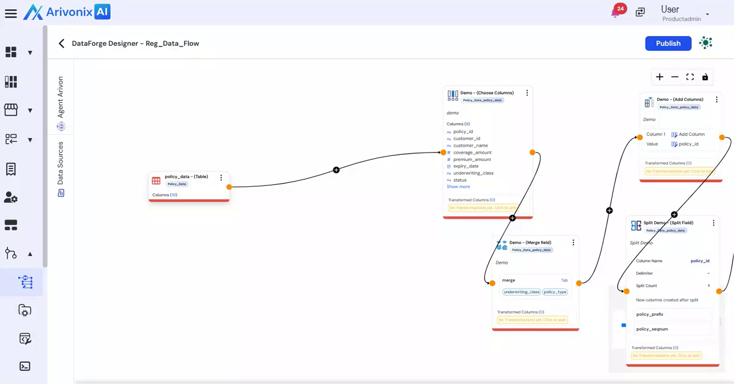734x384 pixels.
Task: Click the fit view canvas icon
Action: 690,77
